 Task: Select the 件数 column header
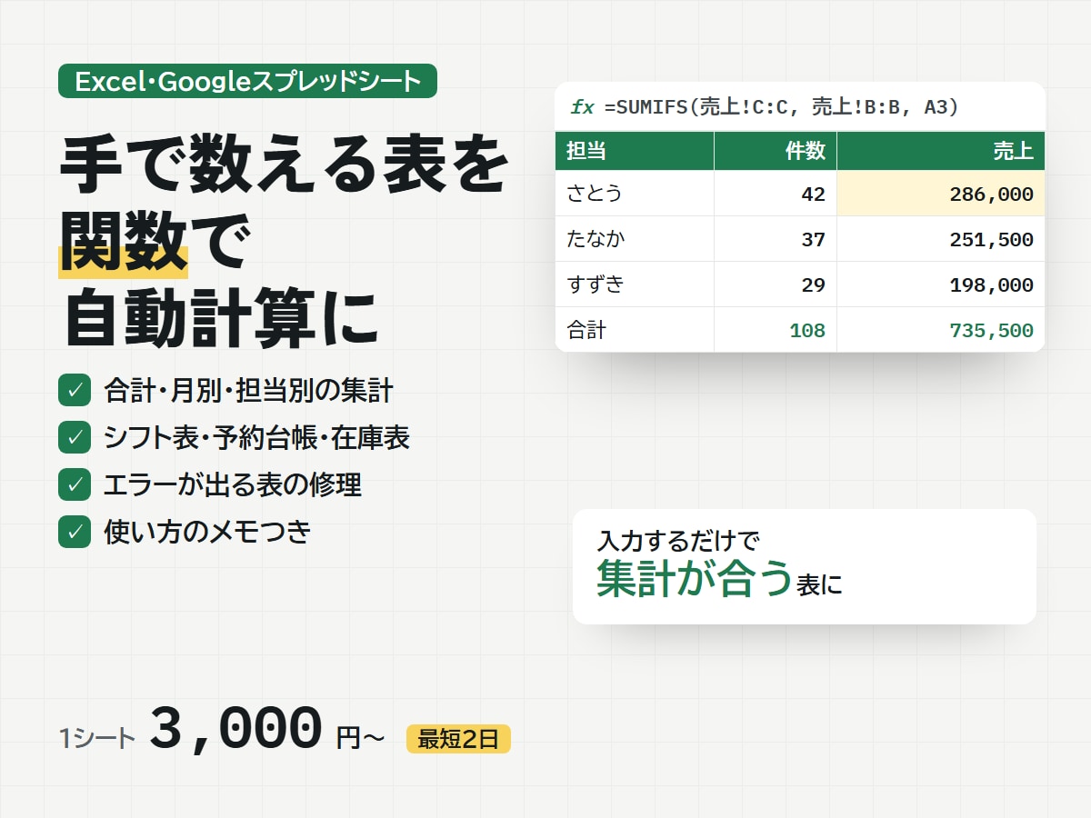click(776, 151)
